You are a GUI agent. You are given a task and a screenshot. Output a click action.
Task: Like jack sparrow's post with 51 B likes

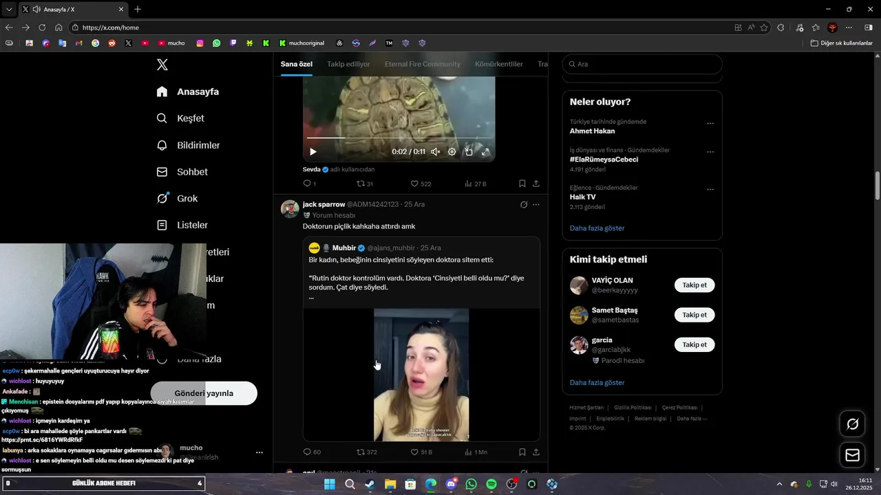pos(421,452)
